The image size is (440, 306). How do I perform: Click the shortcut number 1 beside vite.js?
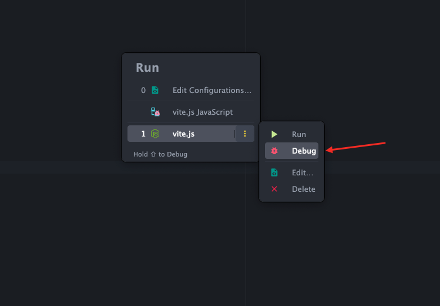coord(143,134)
